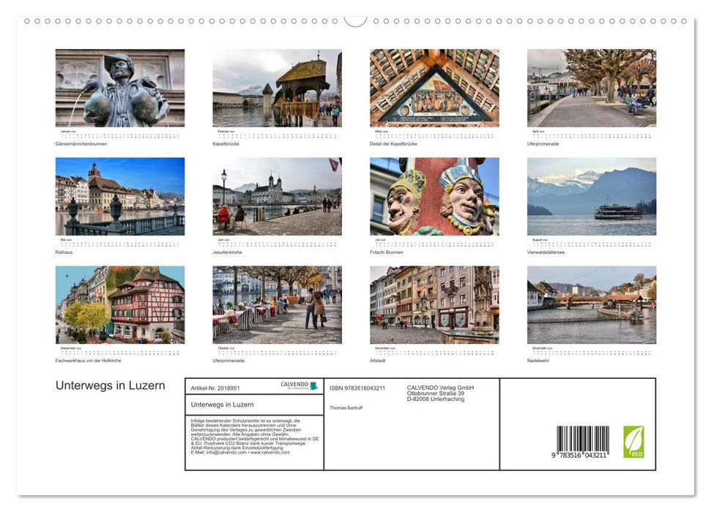Click the CALVENDO publisher logo
The height and width of the screenshot is (512, 711).
pyautogui.click(x=297, y=386)
